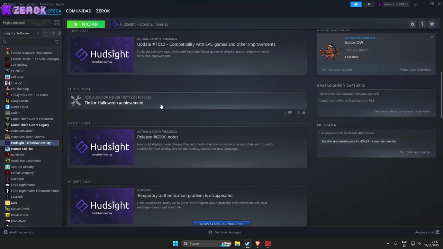Screen dimensions: 443x249
Task: Open Update #7012 news thumbnail
Action: tap(102, 55)
